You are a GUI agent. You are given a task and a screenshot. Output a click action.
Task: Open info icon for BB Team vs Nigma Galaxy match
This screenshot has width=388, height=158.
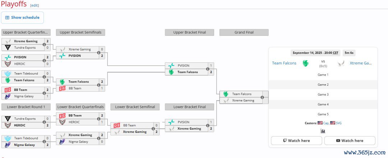pos(44,93)
